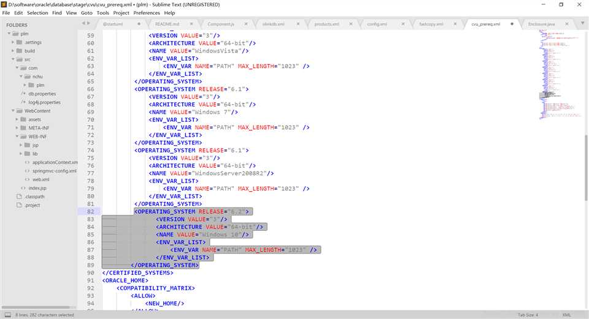Collapse the root plm project folder
This screenshot has height=319, width=589.
click(9, 33)
